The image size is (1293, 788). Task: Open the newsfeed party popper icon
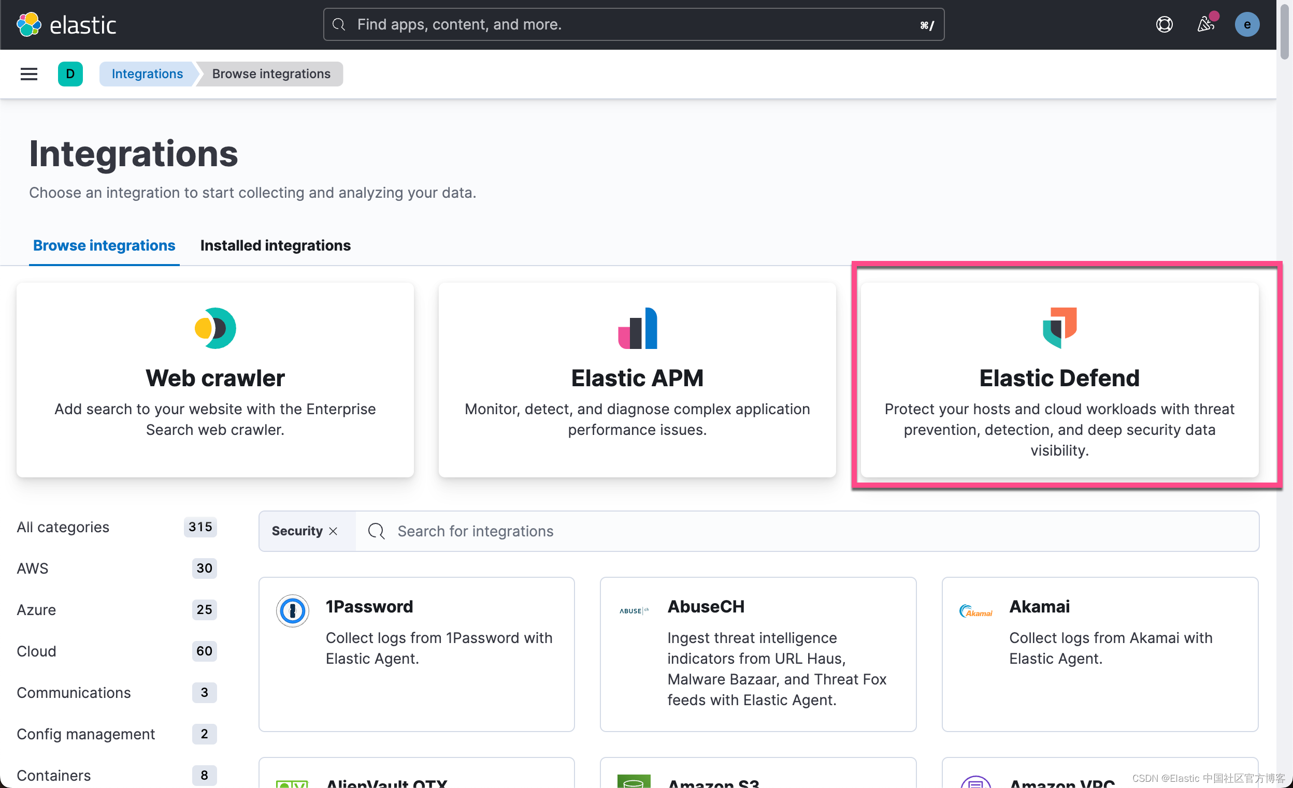(x=1205, y=25)
